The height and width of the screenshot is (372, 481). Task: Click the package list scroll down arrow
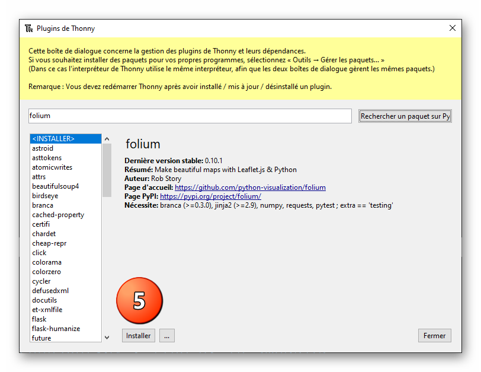click(x=107, y=337)
